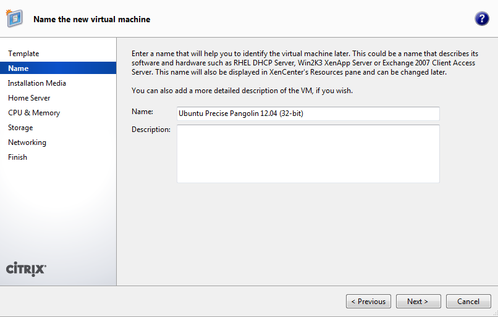Click into the VM Name text field
The image size is (498, 317).
(308, 113)
